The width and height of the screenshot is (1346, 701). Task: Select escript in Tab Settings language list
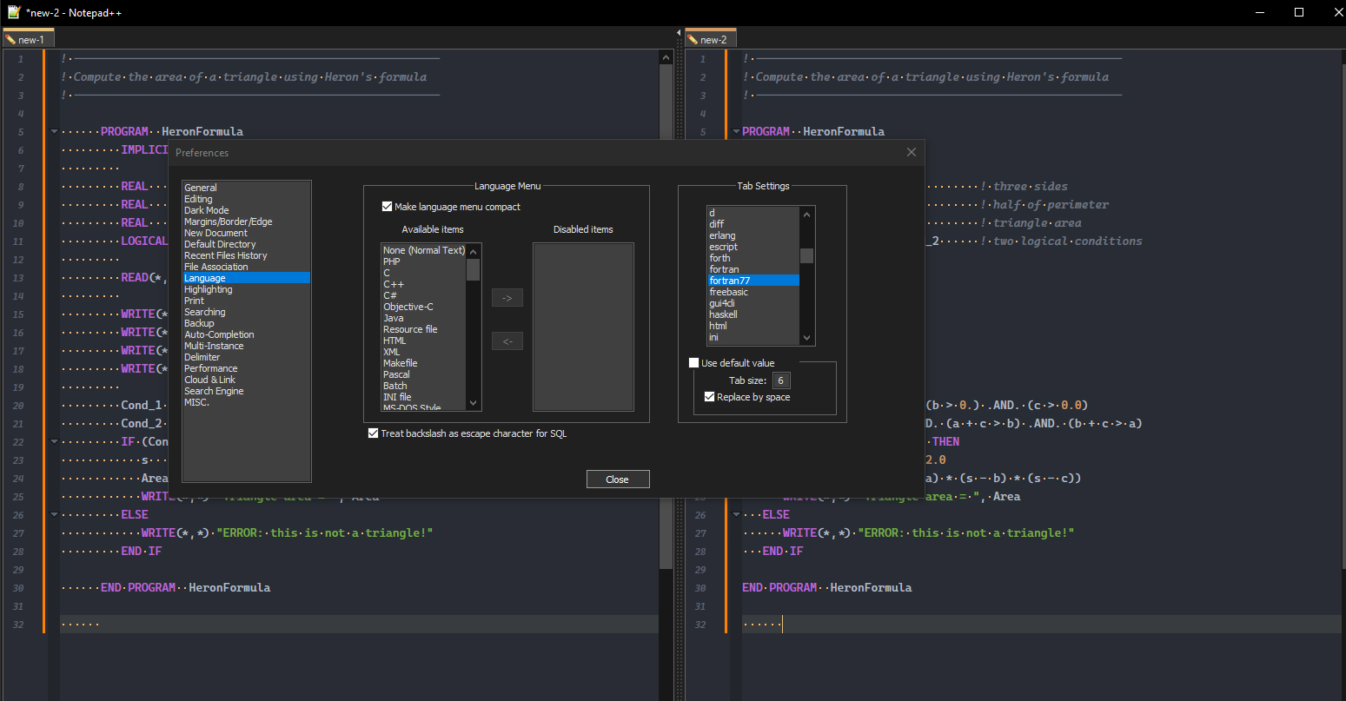tap(753, 247)
